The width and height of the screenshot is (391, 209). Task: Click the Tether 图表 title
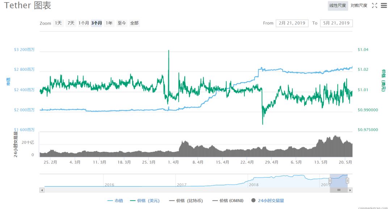coord(28,5)
